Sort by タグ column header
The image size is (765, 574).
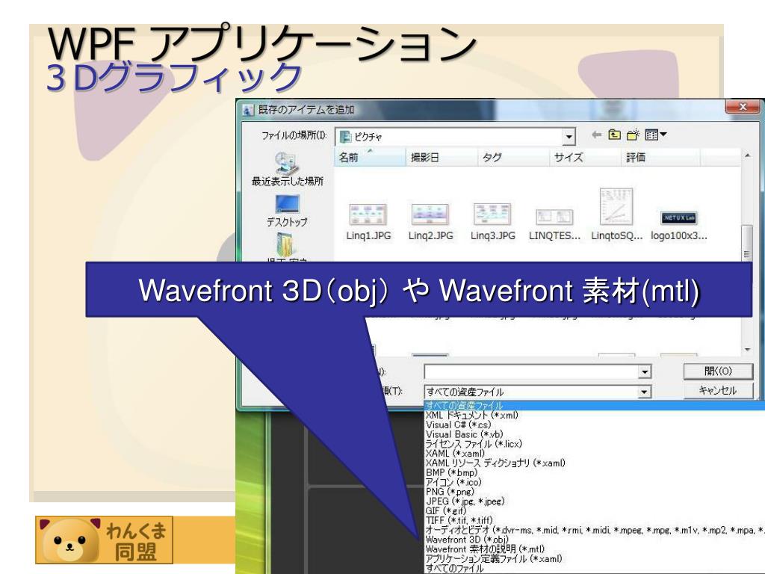[512, 157]
